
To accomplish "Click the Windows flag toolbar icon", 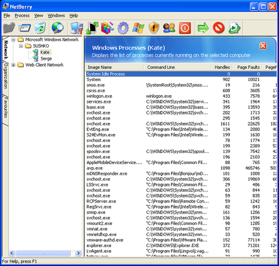I will click(x=138, y=28).
